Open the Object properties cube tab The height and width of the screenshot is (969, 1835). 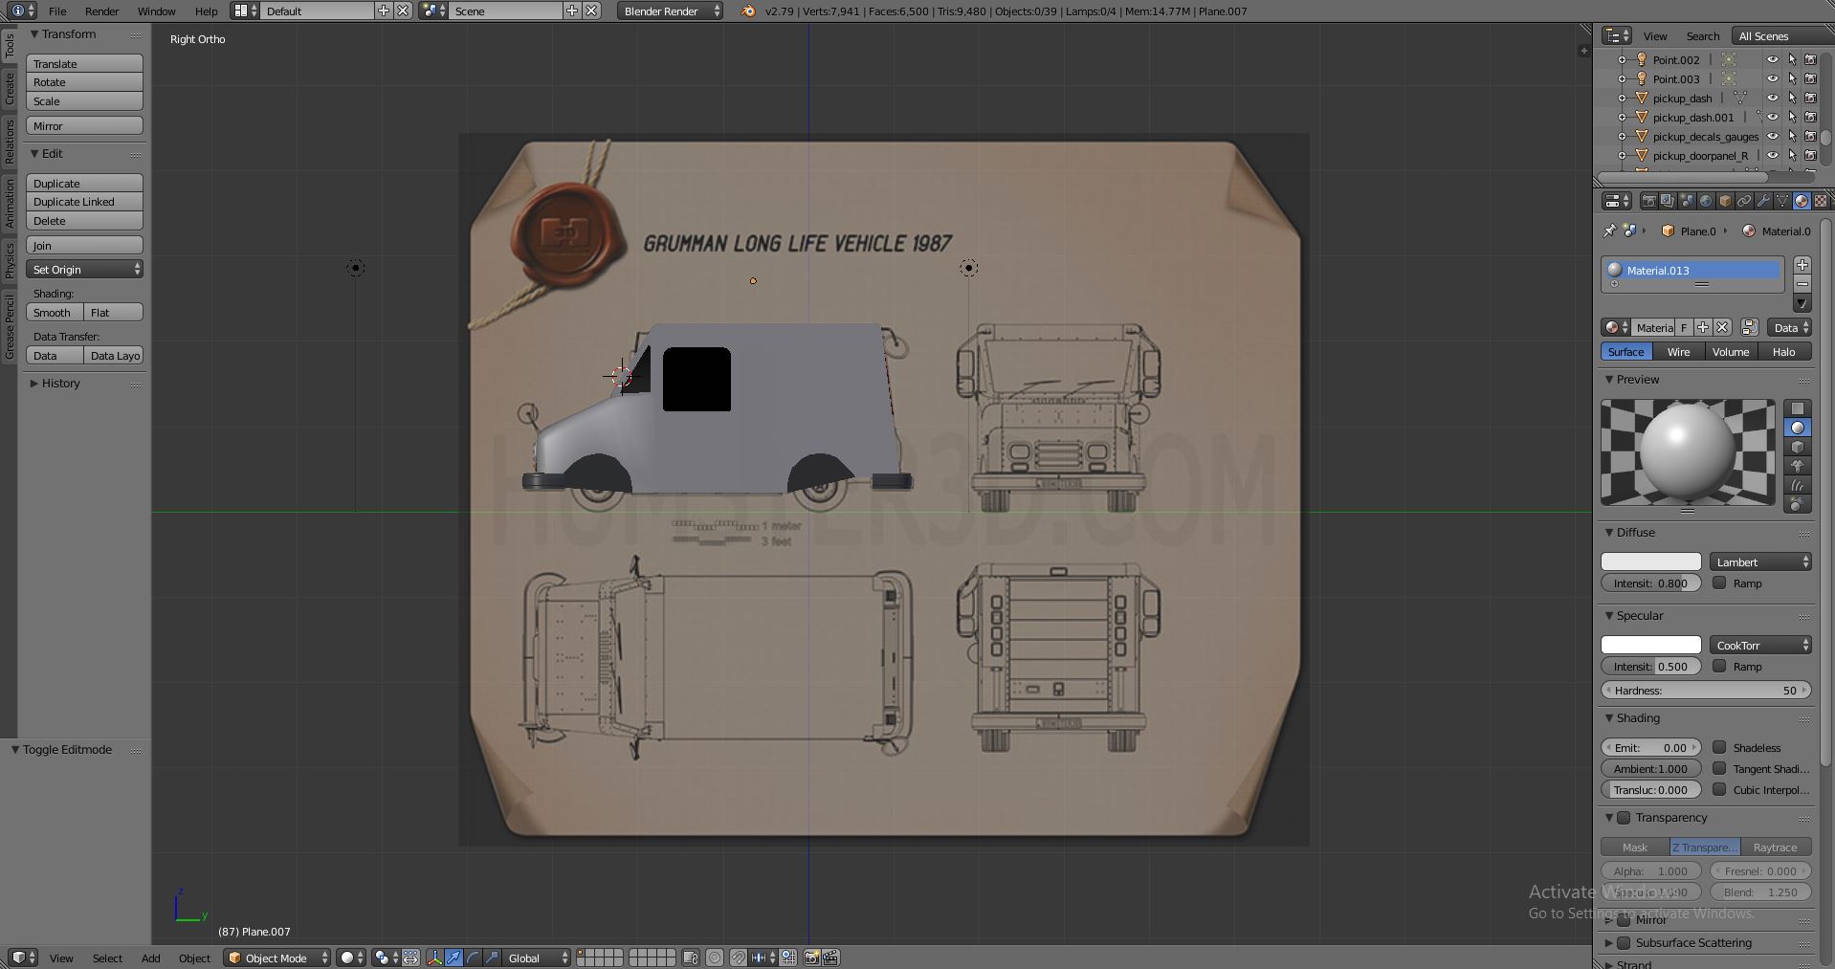pos(1725,201)
